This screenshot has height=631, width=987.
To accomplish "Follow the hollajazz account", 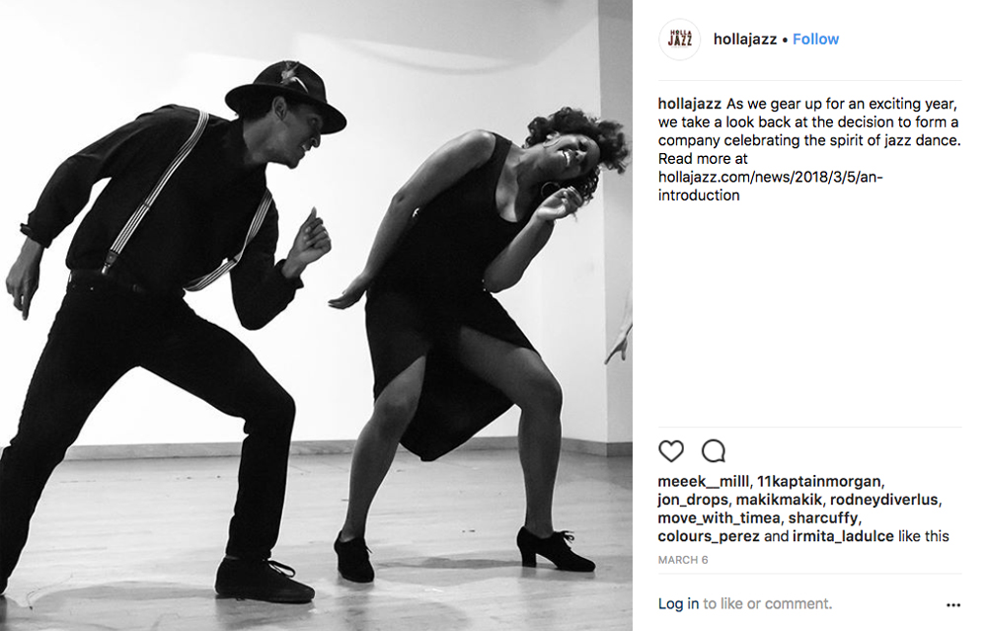I will [815, 39].
